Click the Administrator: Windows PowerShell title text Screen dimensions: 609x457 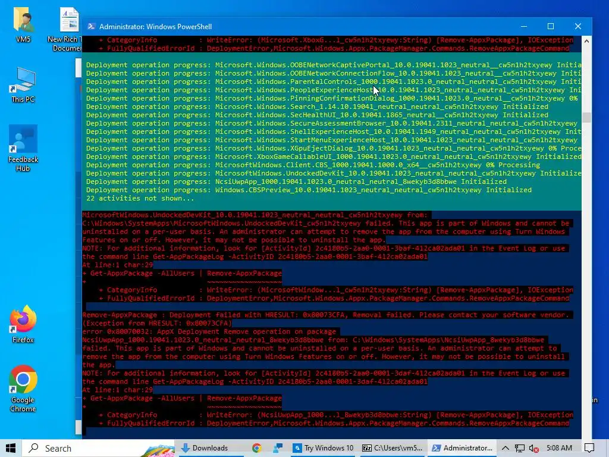coord(155,26)
